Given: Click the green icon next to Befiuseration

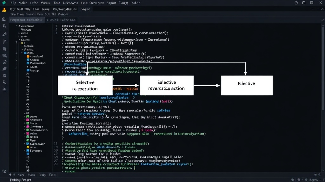Looking at the screenshot, I should (28, 130).
